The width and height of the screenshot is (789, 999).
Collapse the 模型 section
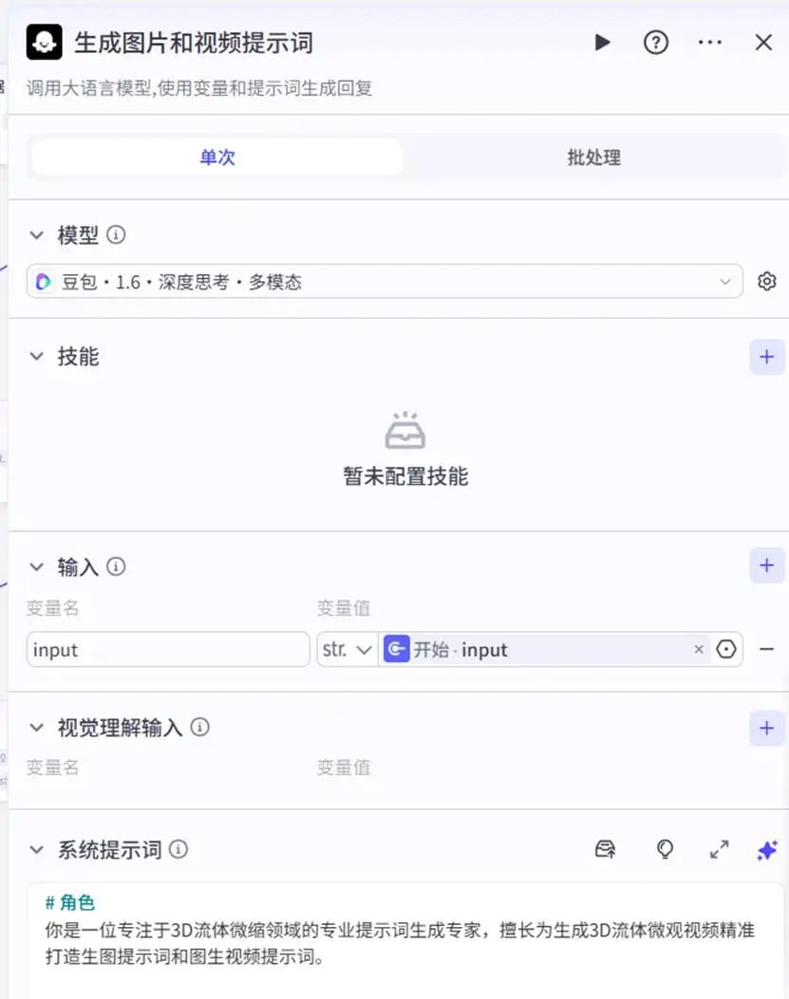pos(37,235)
